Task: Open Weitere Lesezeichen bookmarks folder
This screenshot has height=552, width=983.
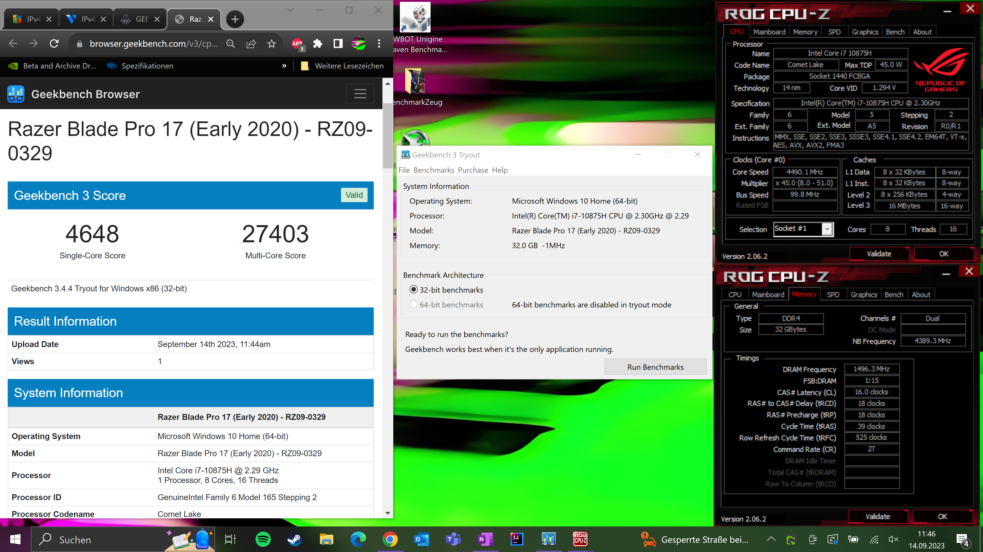Action: [x=342, y=66]
